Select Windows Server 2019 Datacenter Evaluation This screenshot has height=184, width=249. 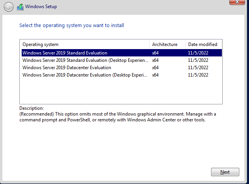pyautogui.click(x=67, y=68)
